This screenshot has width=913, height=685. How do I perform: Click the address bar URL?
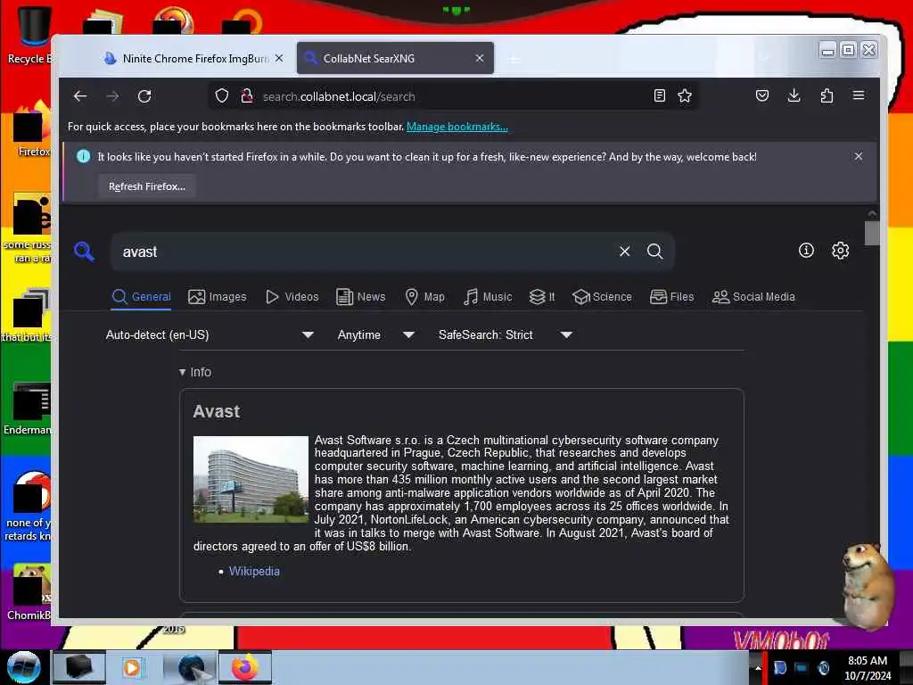pos(339,96)
